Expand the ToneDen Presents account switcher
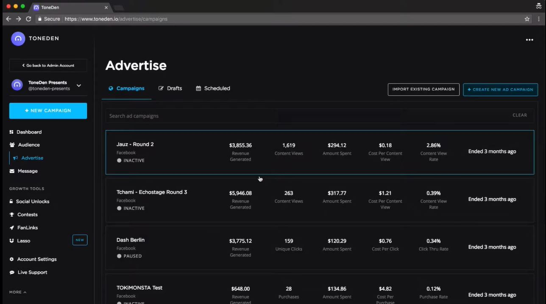Viewport: 546px width, 304px height. (x=78, y=85)
